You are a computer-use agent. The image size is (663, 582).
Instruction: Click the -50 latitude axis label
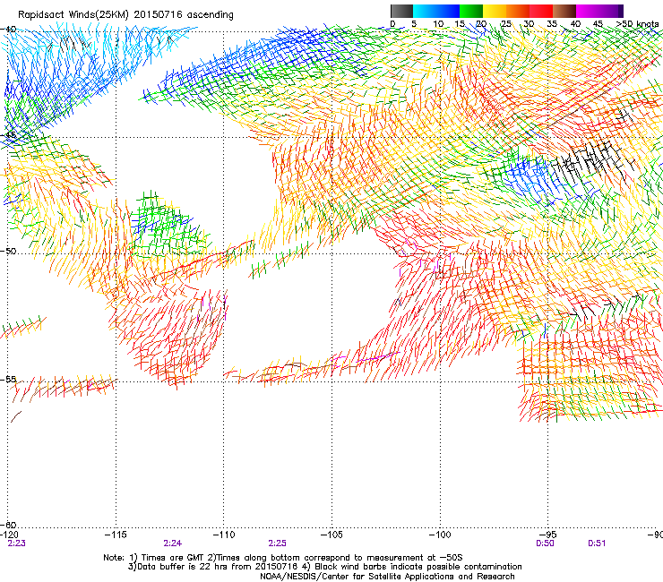(8, 251)
